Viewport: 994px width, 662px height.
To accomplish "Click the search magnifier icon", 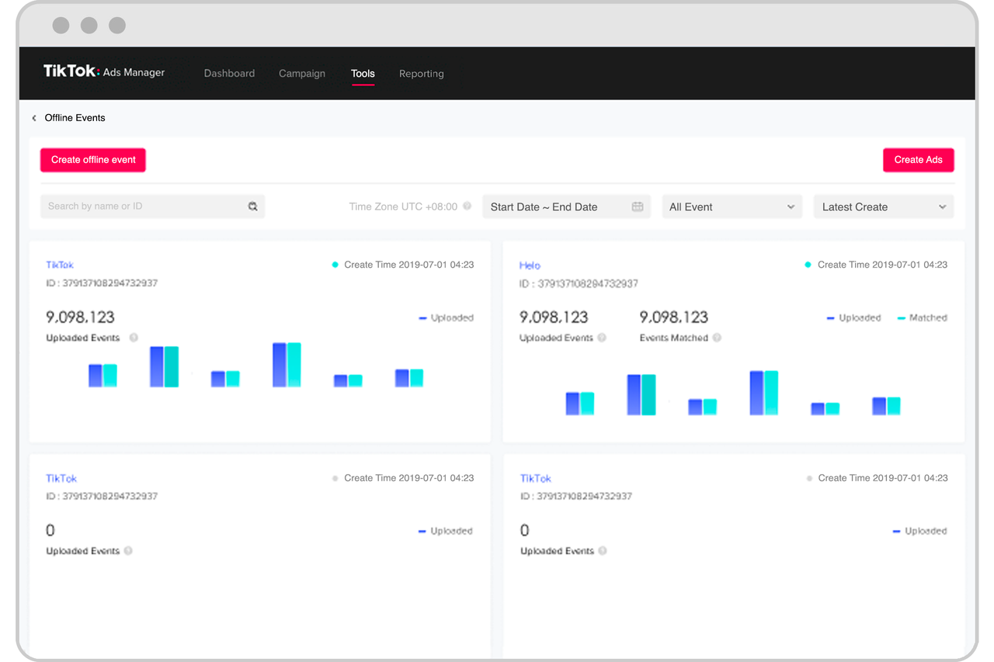I will coord(252,206).
